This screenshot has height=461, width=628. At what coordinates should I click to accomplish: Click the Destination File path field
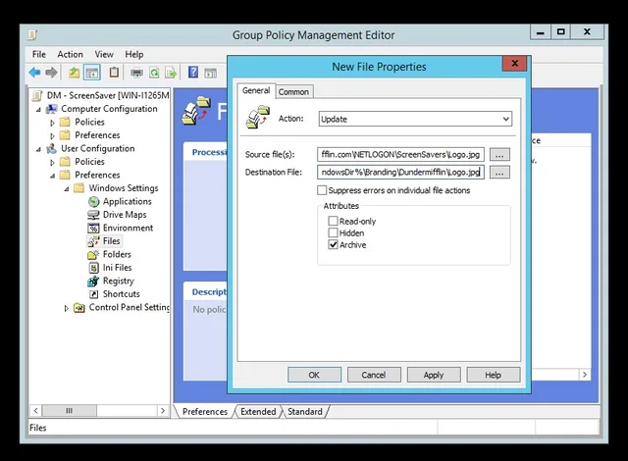pos(400,173)
